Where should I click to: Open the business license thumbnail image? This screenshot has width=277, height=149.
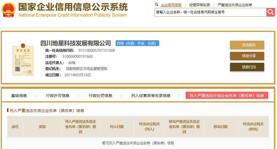click(x=23, y=60)
